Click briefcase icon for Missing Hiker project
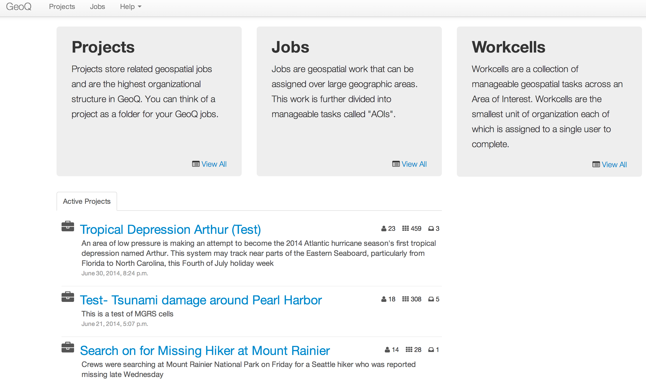Viewport: 646px width, 380px height. (x=68, y=347)
